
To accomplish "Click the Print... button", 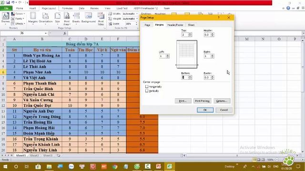I will tap(183, 101).
